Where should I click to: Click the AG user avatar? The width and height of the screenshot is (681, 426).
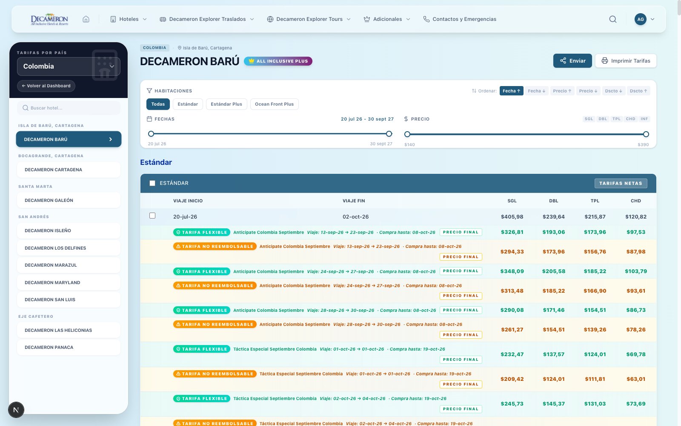(x=641, y=19)
